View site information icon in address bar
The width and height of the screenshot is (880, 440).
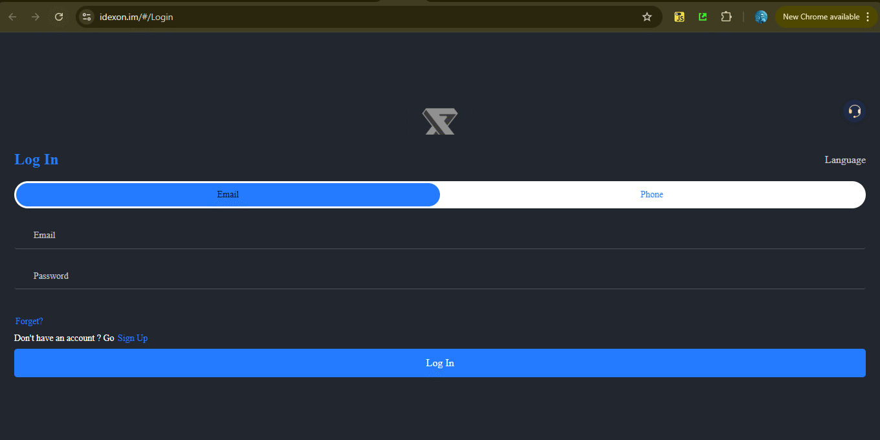point(87,17)
